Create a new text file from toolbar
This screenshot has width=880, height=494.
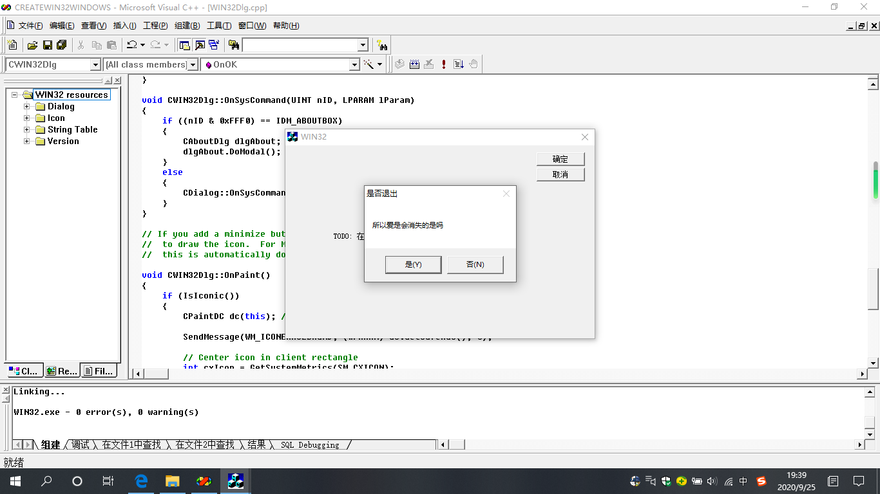[12, 45]
